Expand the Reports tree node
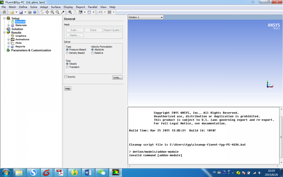Viewport: 283px width, 177px height. pyautogui.click(x=8, y=47)
